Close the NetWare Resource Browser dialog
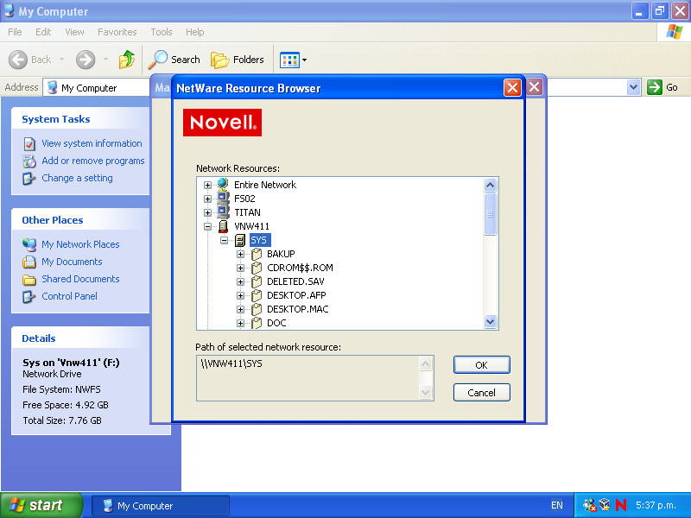Viewport: 691px width, 518px height. [x=512, y=88]
